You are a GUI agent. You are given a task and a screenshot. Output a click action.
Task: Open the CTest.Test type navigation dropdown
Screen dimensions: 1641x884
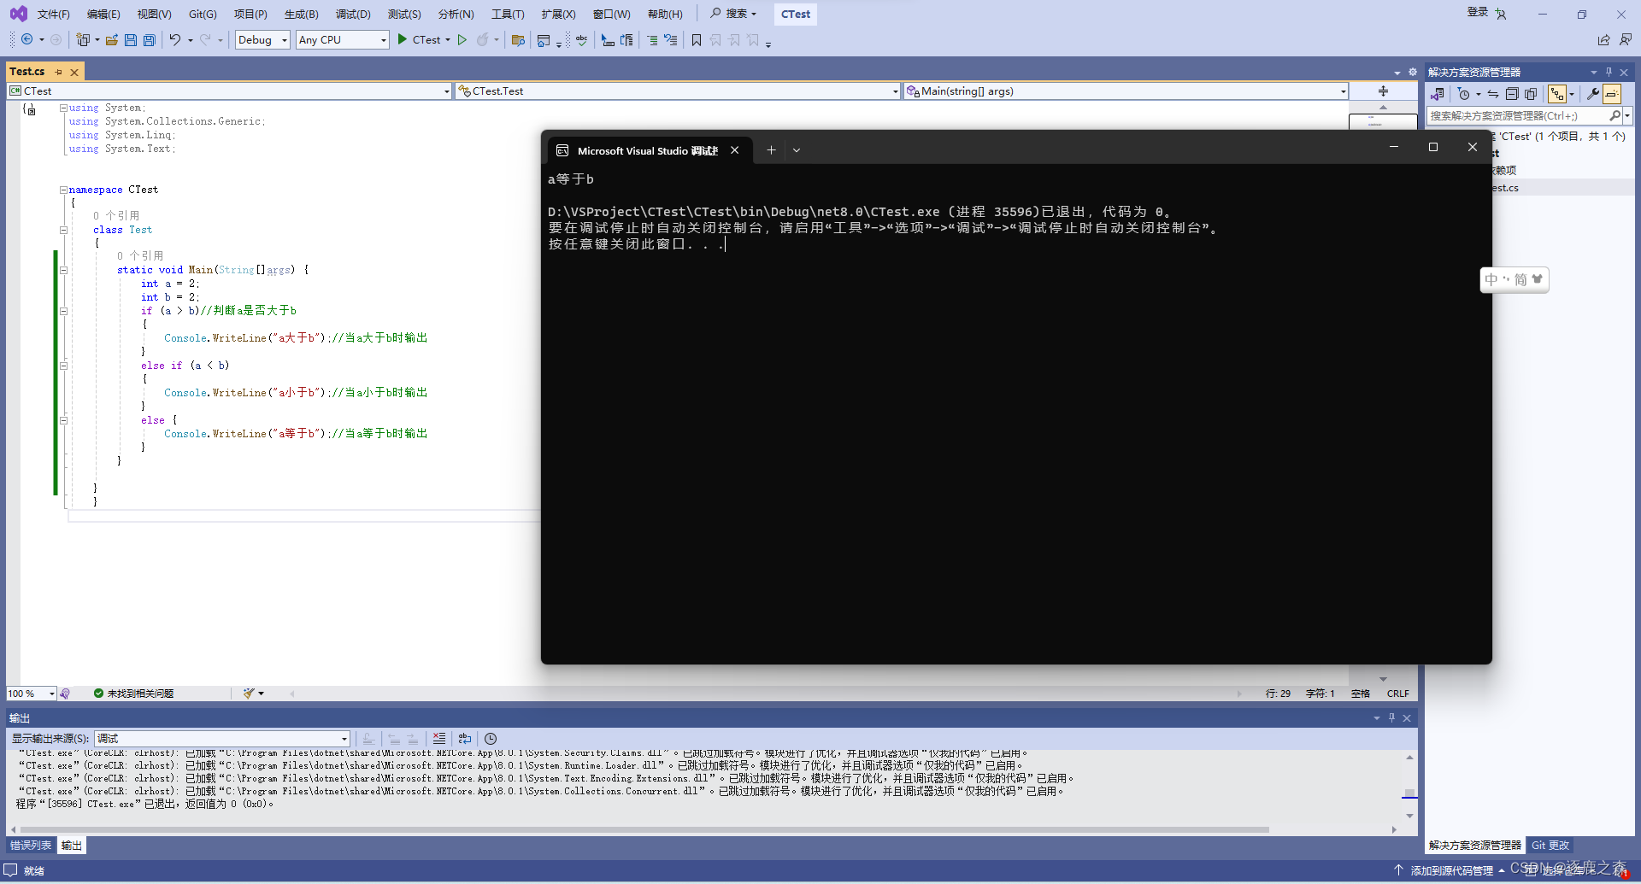coord(678,91)
